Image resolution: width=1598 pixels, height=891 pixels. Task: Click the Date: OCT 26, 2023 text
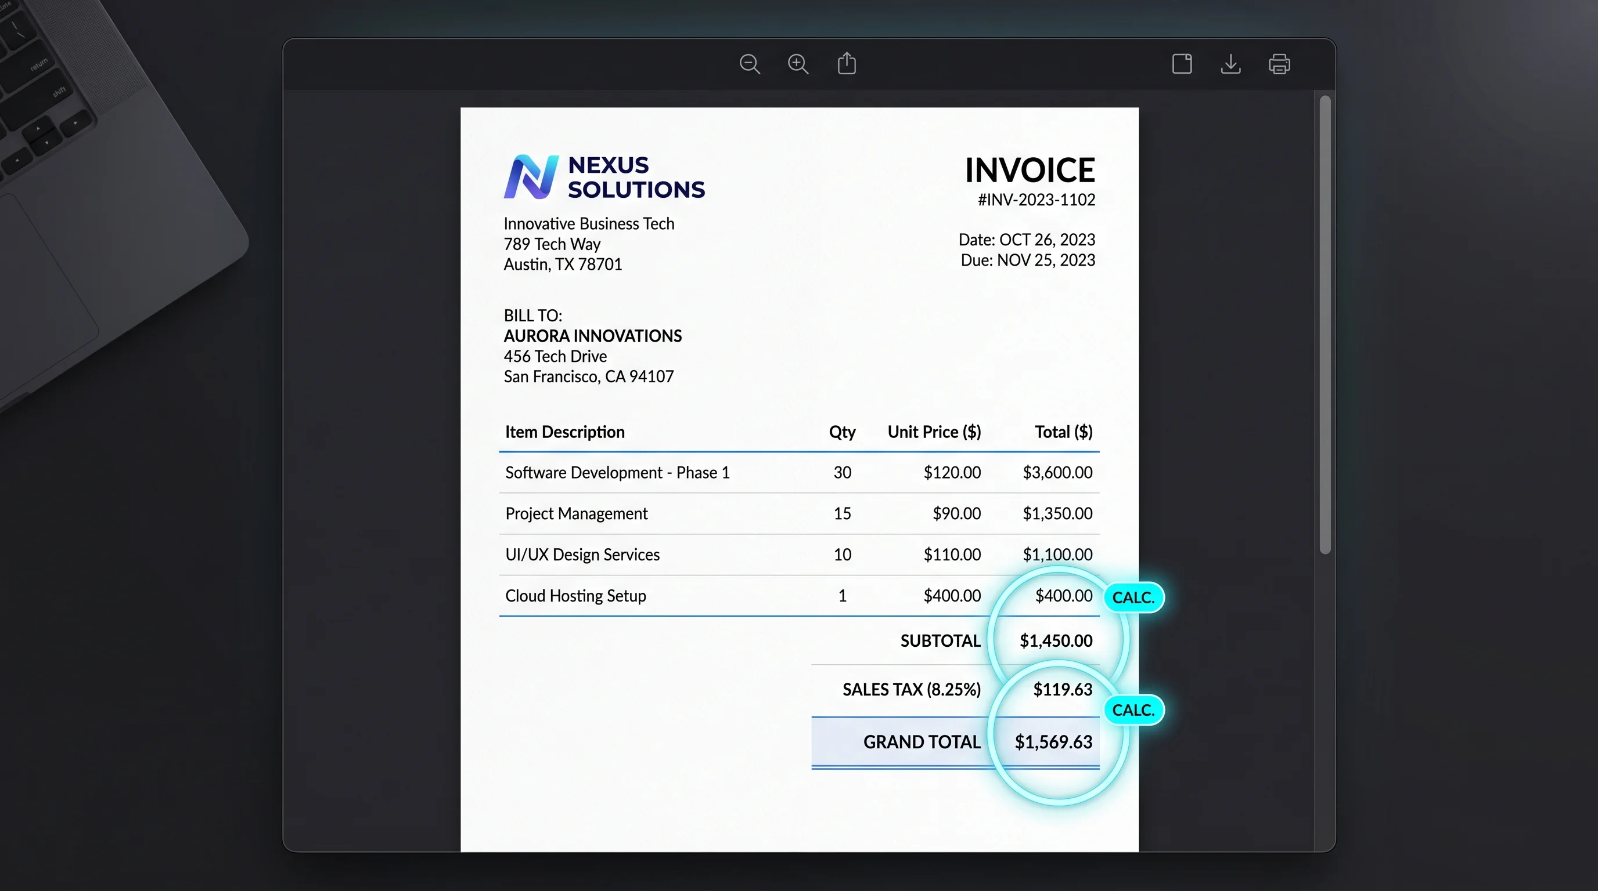click(x=1027, y=240)
